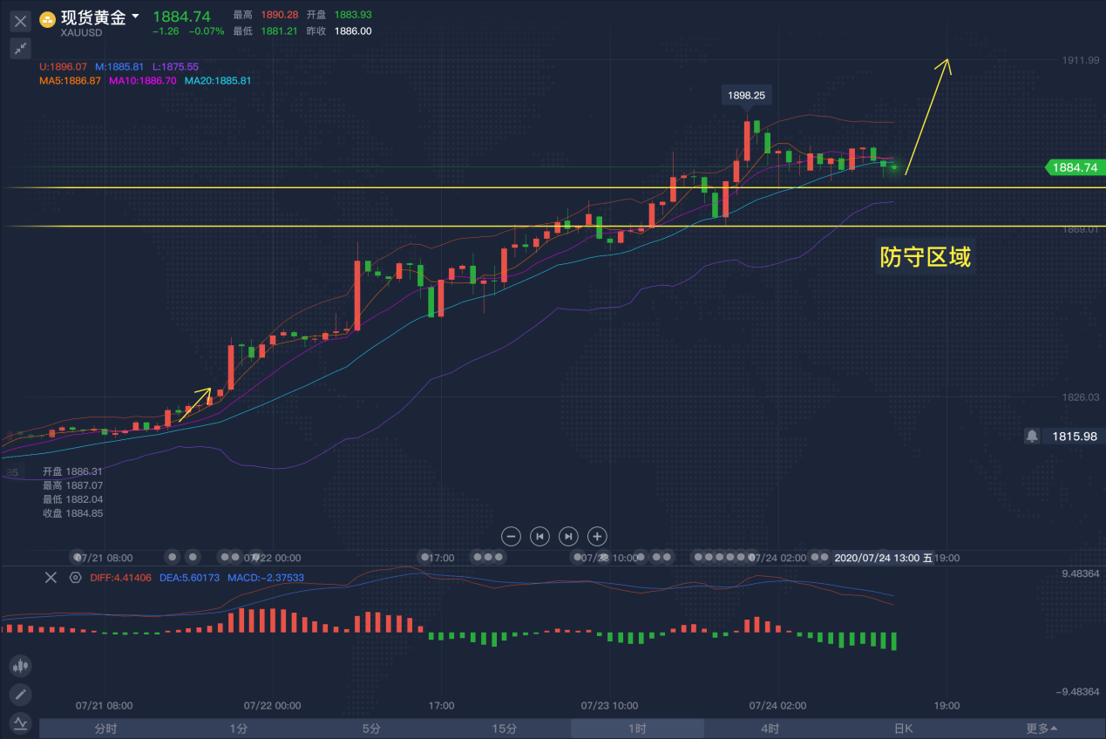
Task: Expand the 更多 timeframe menu
Action: click(1041, 729)
